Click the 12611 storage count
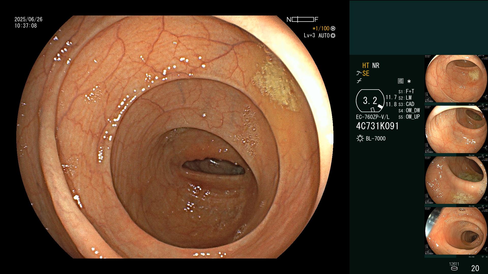This screenshot has width=488, height=274. (454, 264)
